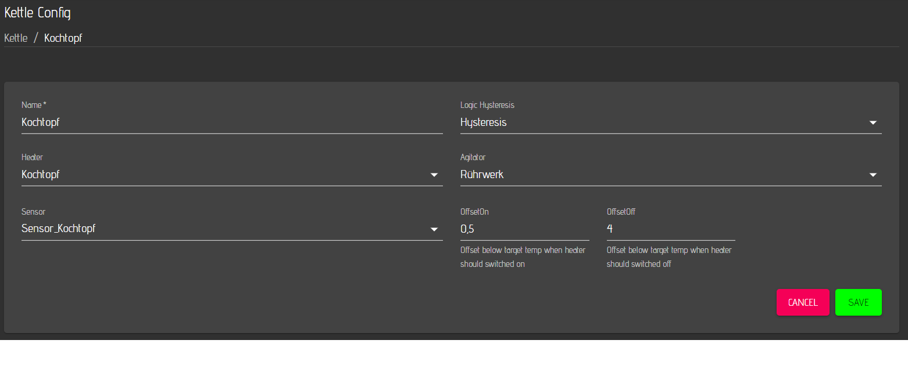Go to Kettle in the breadcrumb

pyautogui.click(x=16, y=38)
